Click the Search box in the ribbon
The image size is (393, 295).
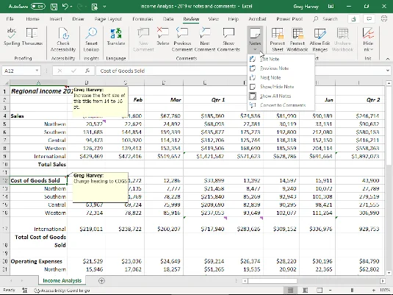point(325,19)
